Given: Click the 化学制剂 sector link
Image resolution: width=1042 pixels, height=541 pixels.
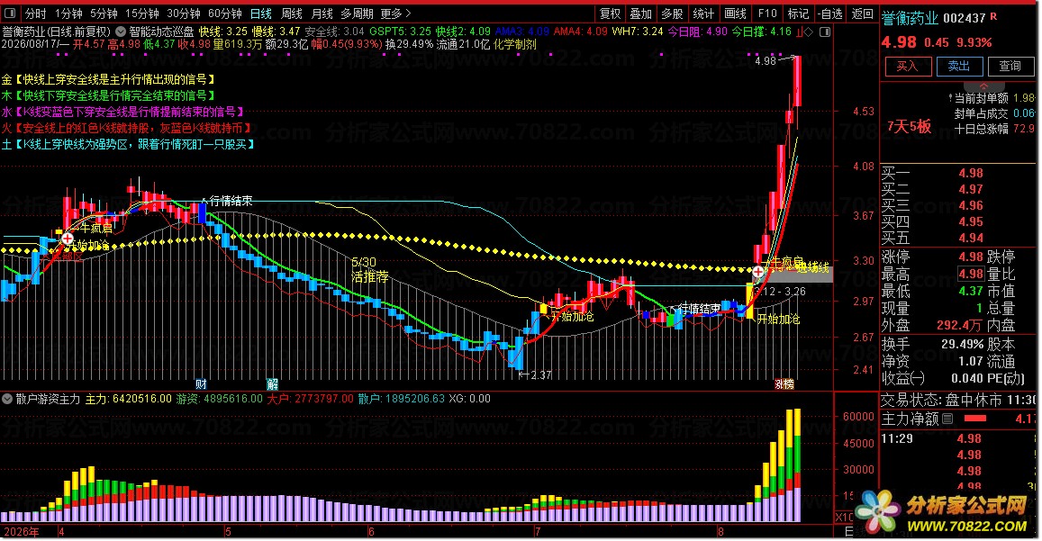Looking at the screenshot, I should 515,44.
